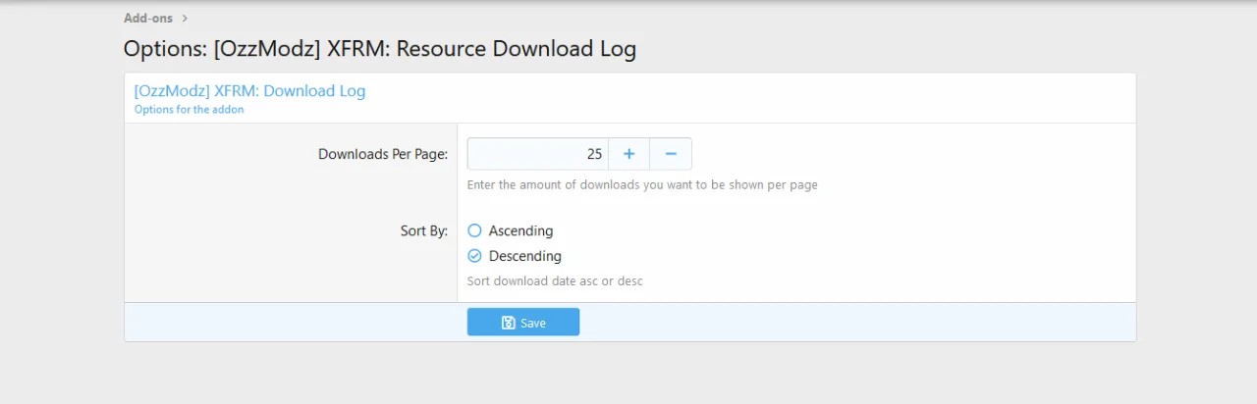1257x404 pixels.
Task: Click the Descending option label text
Action: (x=524, y=256)
